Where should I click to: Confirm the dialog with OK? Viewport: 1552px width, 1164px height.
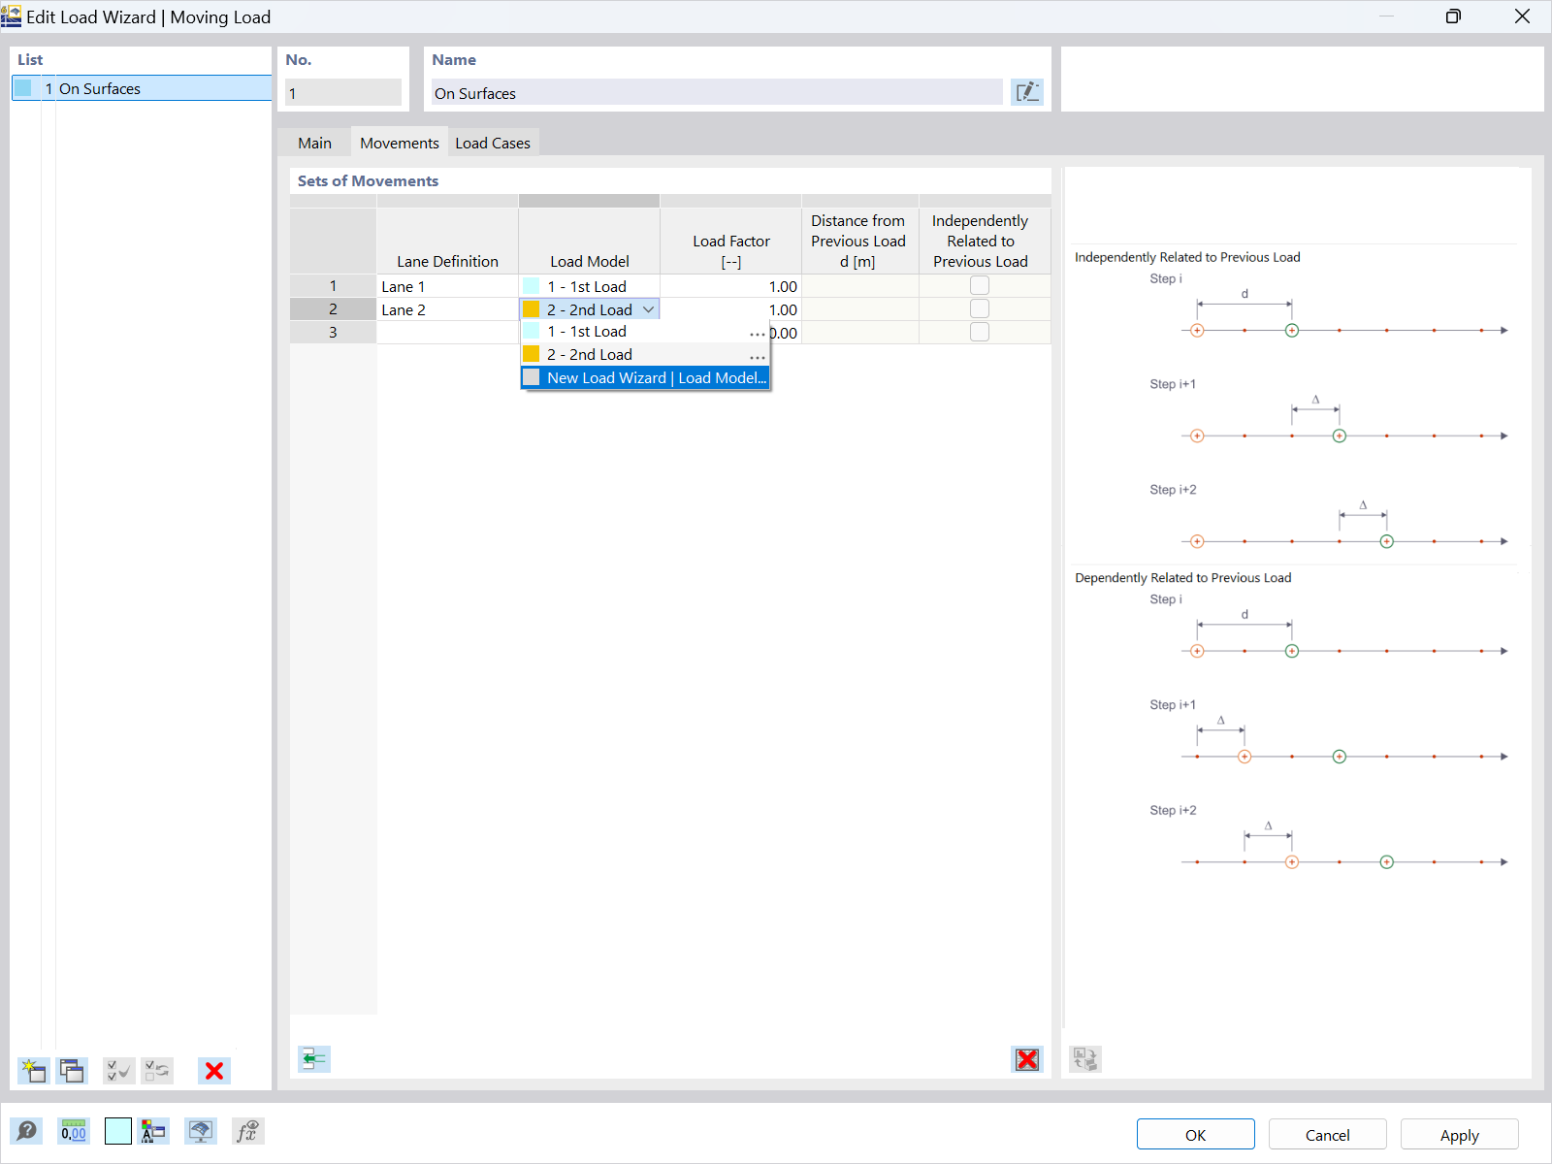click(1195, 1135)
